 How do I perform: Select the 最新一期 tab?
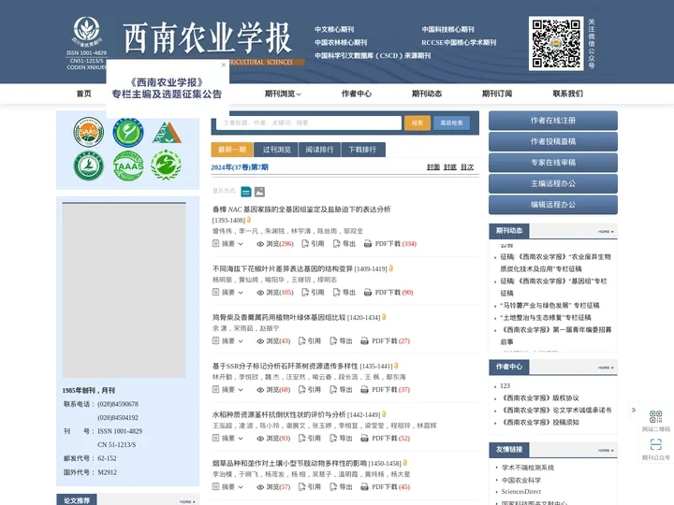coord(232,150)
